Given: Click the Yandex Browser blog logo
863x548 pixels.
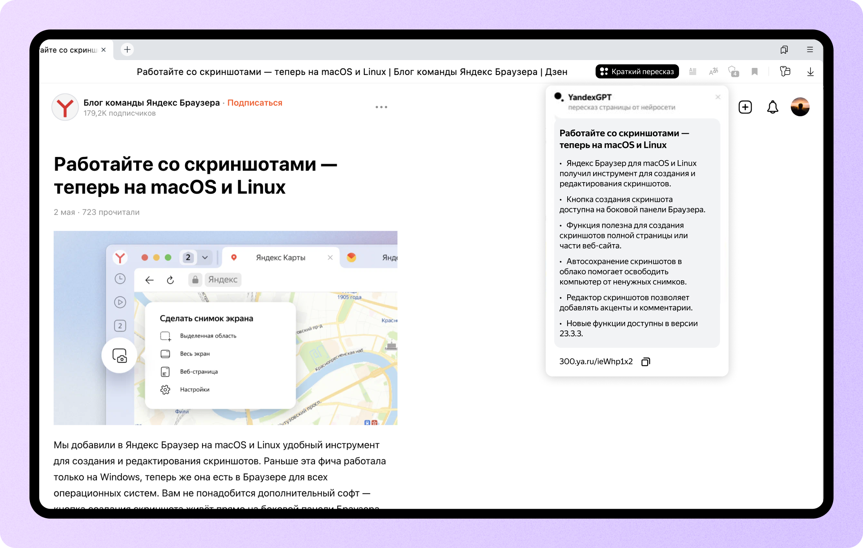Looking at the screenshot, I should pos(65,107).
